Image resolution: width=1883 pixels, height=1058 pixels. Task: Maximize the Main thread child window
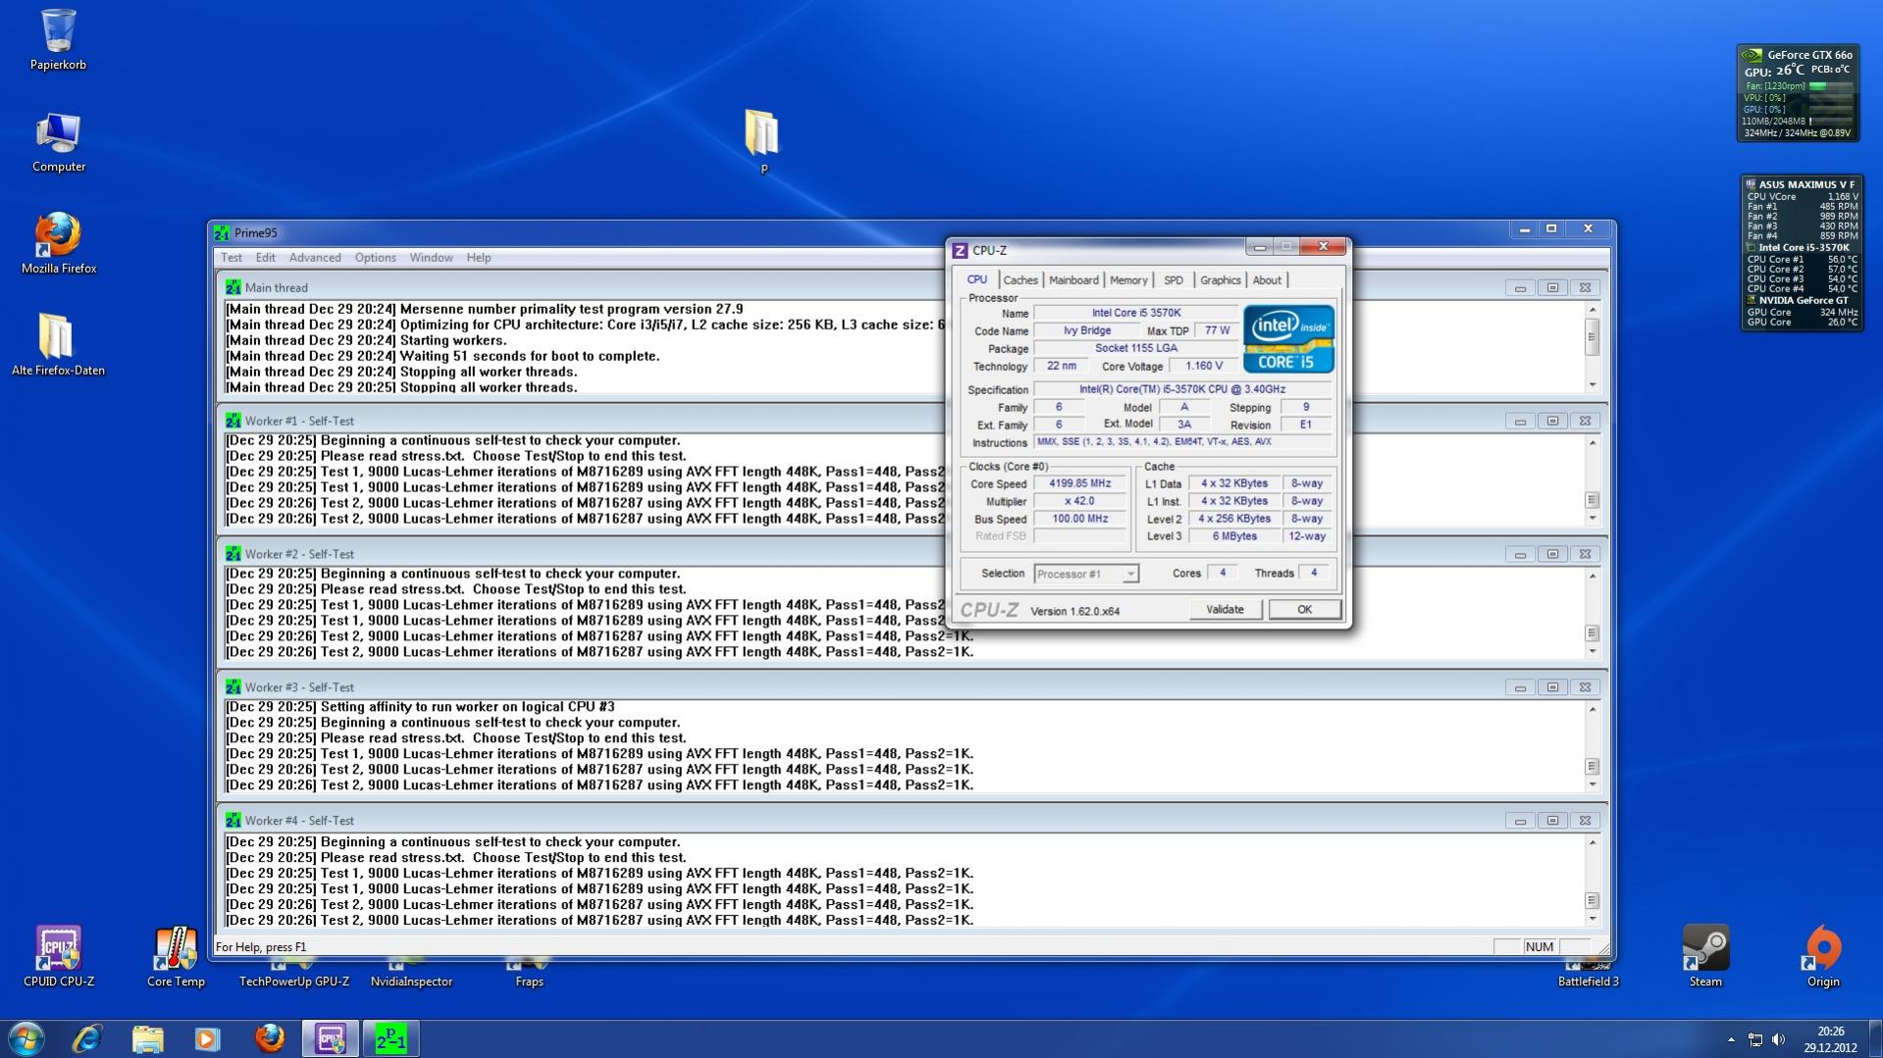(x=1552, y=288)
